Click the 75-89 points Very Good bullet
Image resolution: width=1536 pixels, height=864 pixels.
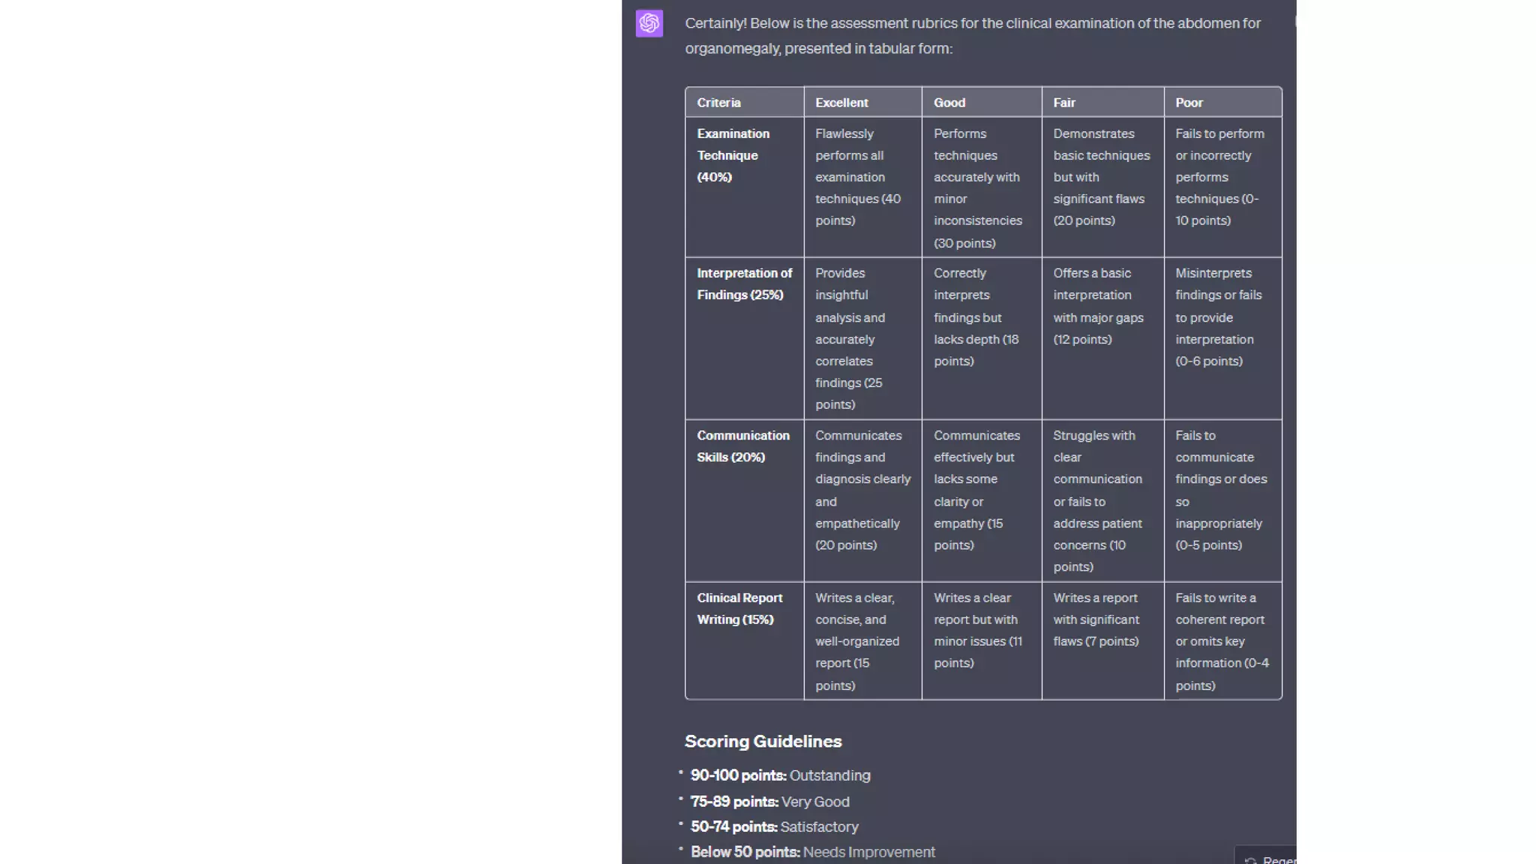pyautogui.click(x=769, y=802)
